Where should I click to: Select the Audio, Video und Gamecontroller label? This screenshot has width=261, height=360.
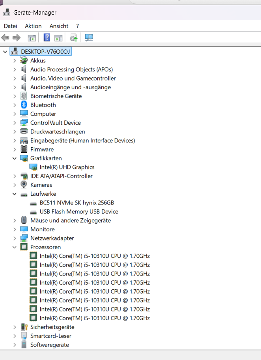click(73, 78)
